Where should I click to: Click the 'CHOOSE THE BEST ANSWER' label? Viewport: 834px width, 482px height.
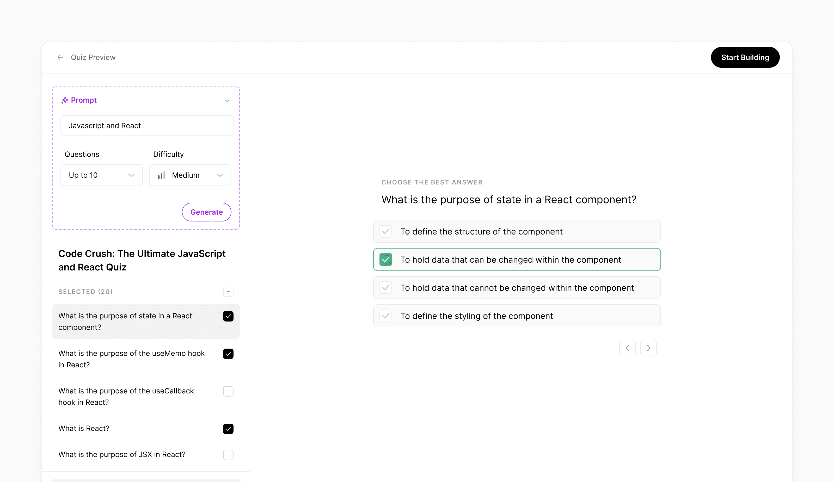click(x=432, y=182)
